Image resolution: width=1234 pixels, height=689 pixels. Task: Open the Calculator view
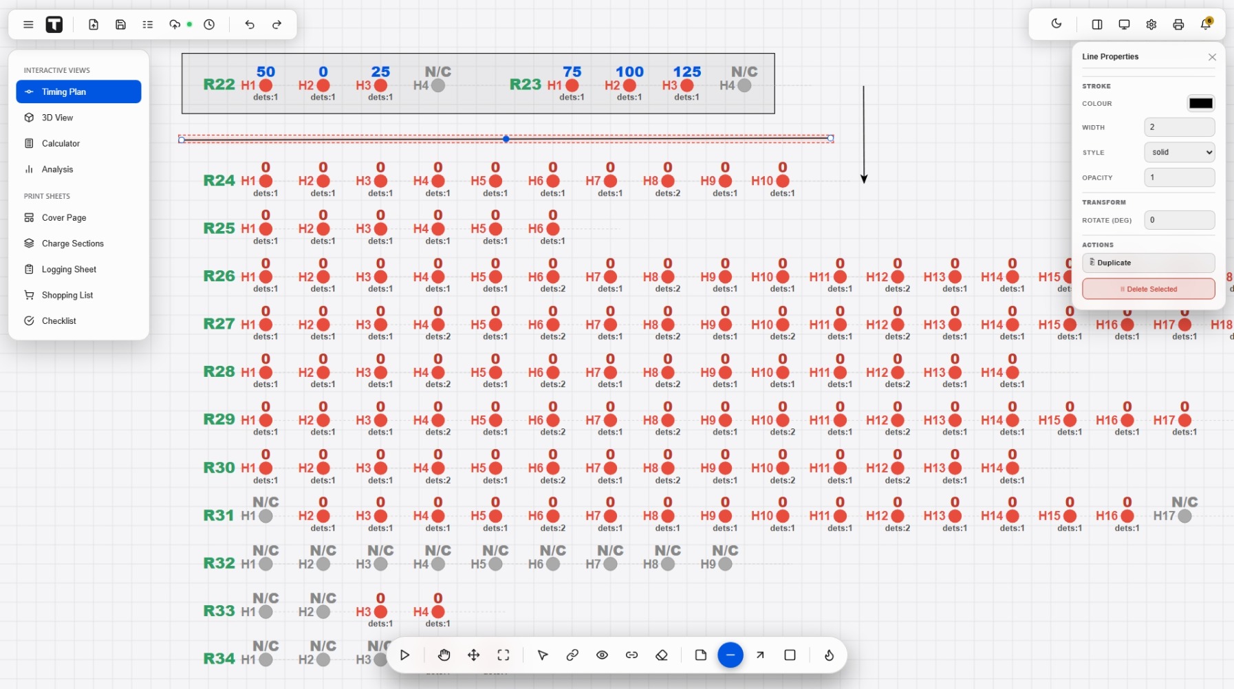[78, 144]
